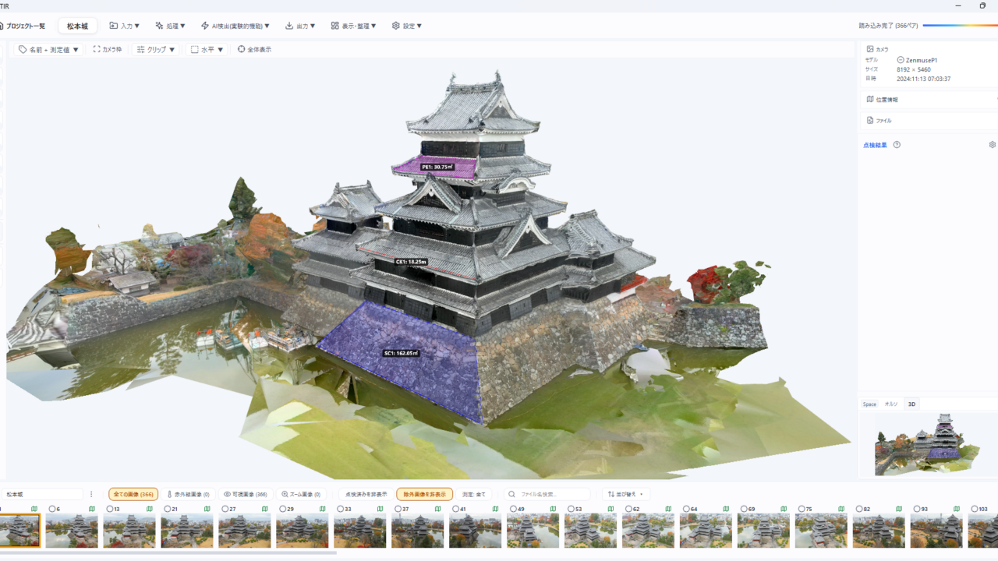Screen dimensions: 998x561
Task: Click the カメラ panel image icon
Action: click(870, 49)
